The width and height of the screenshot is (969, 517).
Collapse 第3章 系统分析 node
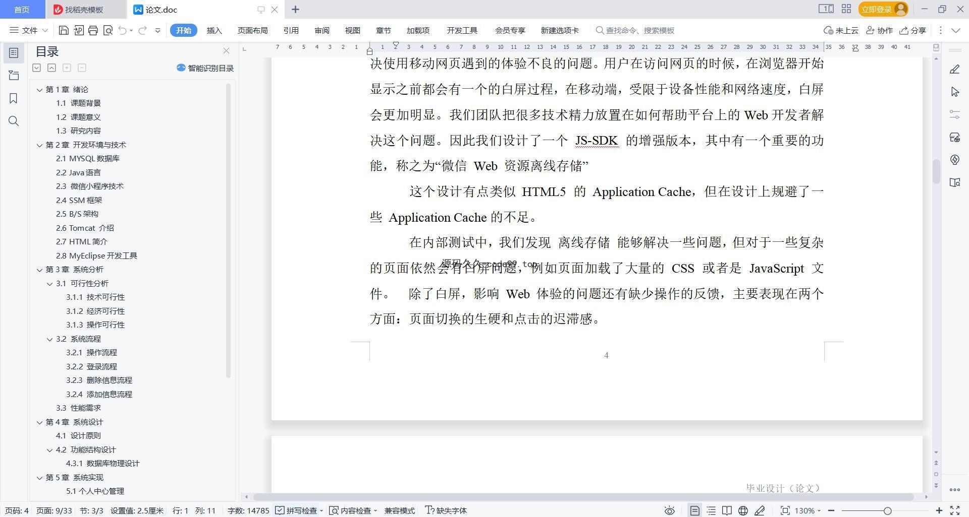(x=39, y=270)
